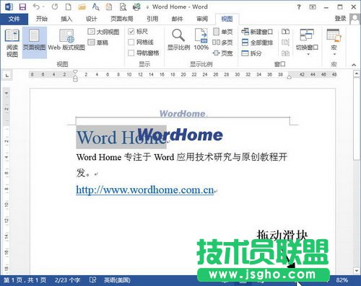Click the WordHome header text
The image size is (361, 286).
(x=183, y=114)
